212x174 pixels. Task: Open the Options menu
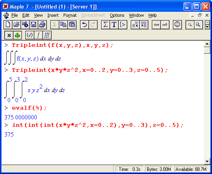[117, 15]
